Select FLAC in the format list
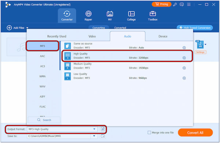The height and width of the screenshot is (143, 220). tap(43, 107)
